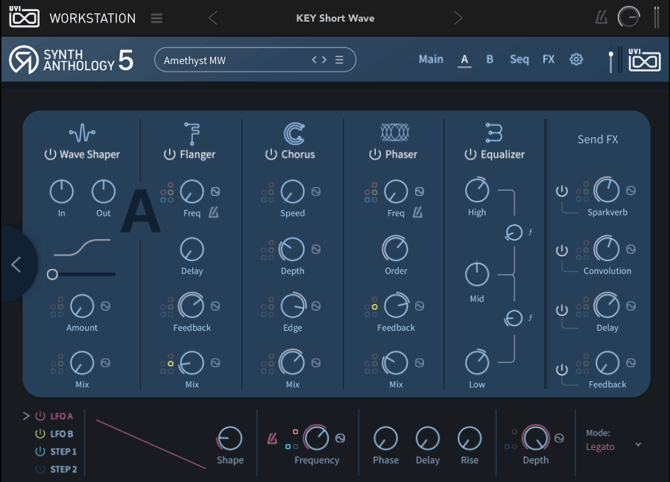The width and height of the screenshot is (670, 482).
Task: Click the Equalizer High-Mid frequency knob
Action: [513, 232]
